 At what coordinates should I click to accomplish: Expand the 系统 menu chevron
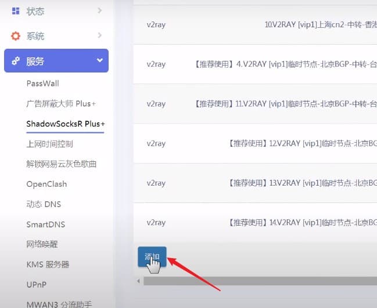[100, 35]
